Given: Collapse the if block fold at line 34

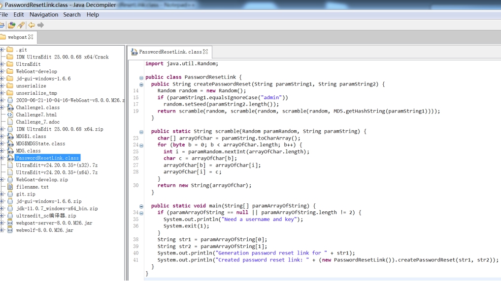Looking at the screenshot, I should (x=141, y=213).
